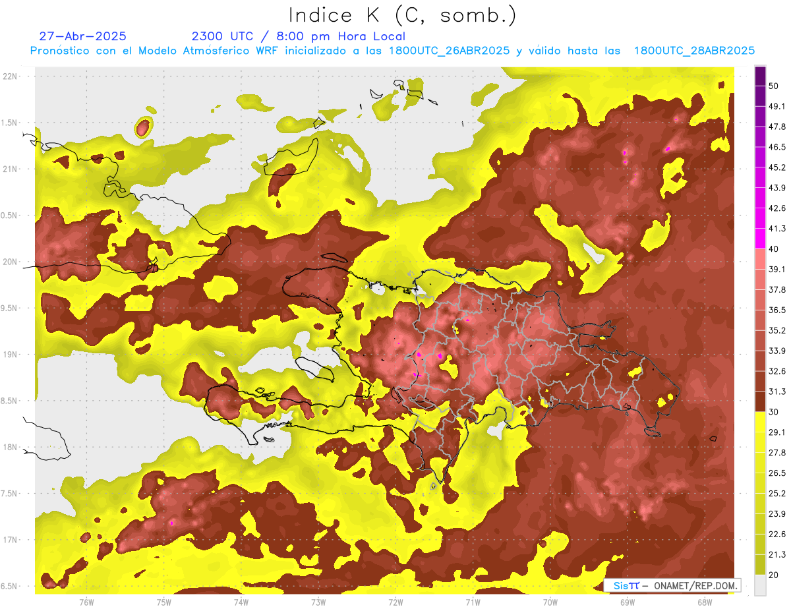Click the "74W" longitude label
This screenshot has width=791, height=611.
(241, 602)
